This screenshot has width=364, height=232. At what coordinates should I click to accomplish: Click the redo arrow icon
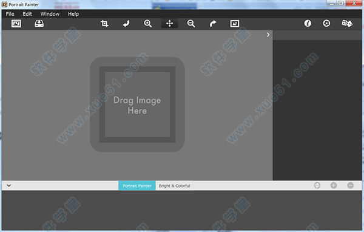[x=213, y=24]
